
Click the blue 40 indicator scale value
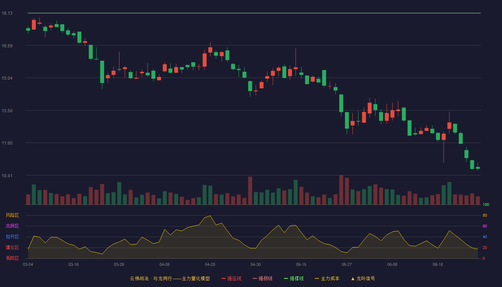coord(485,237)
